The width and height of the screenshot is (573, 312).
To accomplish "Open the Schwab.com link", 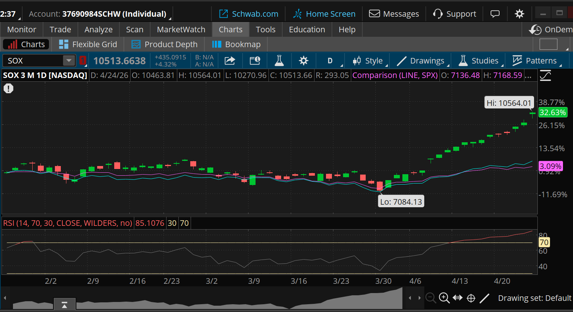I will pyautogui.click(x=248, y=14).
